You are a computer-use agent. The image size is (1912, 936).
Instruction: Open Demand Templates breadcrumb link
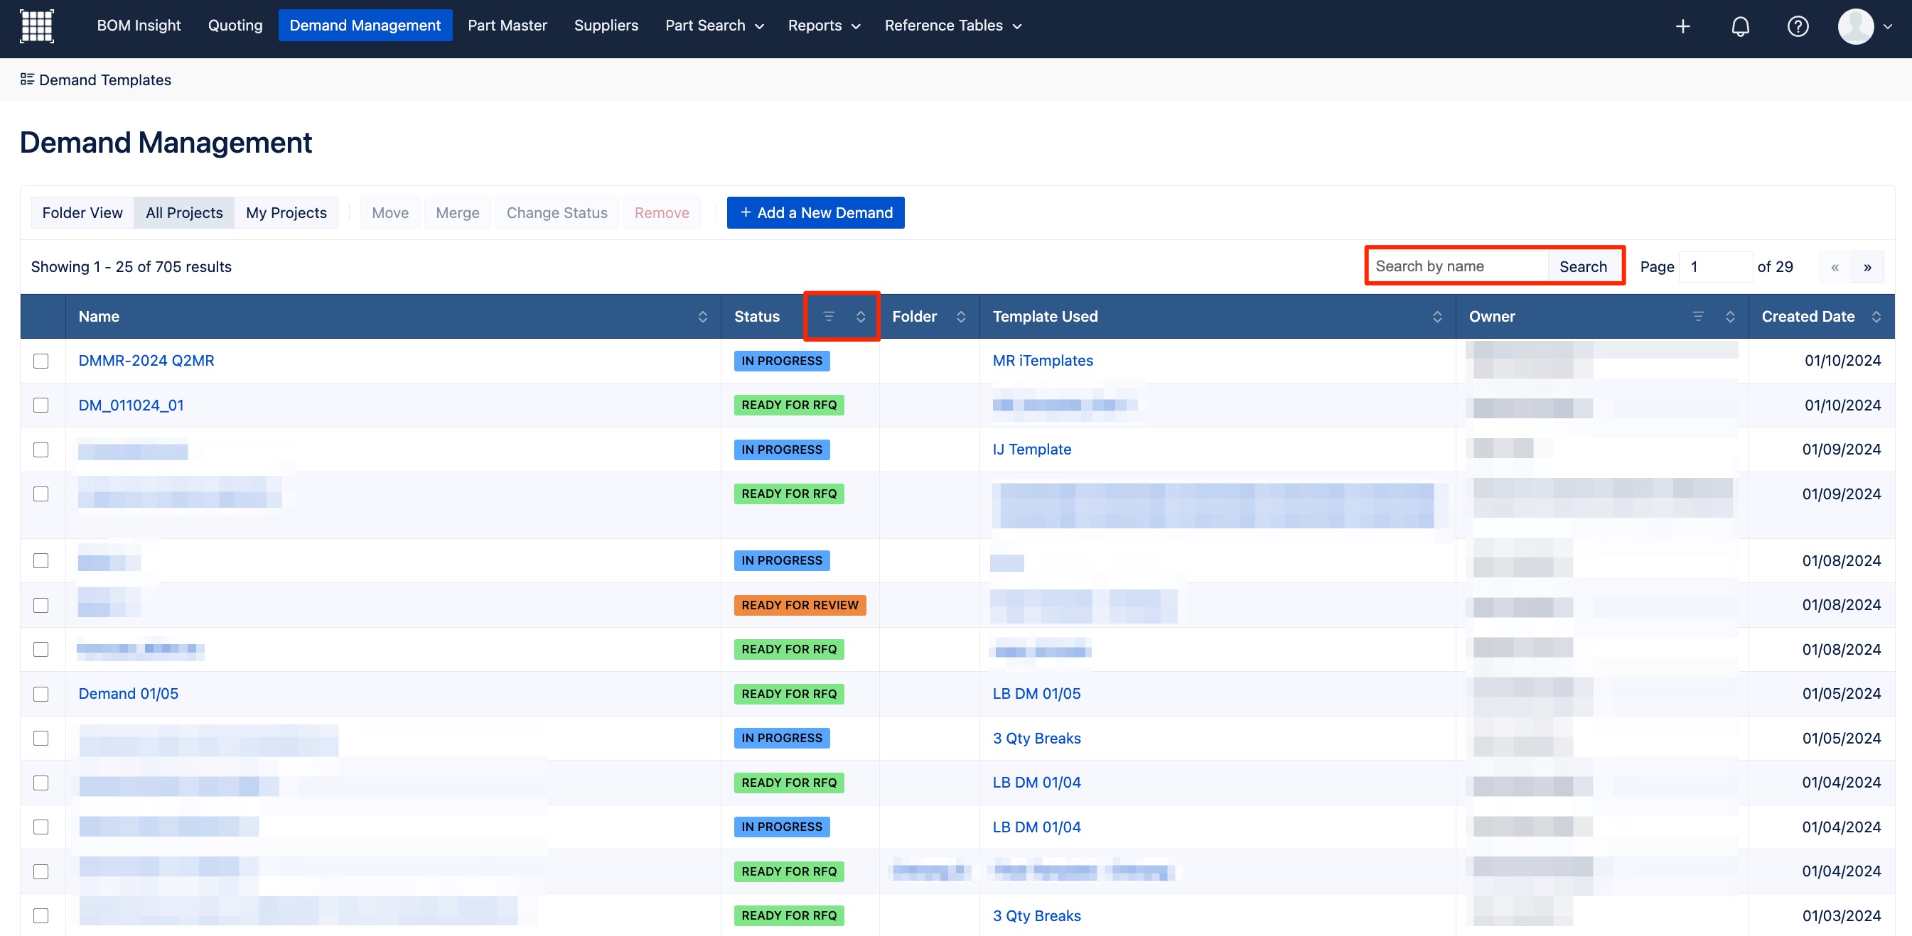point(104,80)
